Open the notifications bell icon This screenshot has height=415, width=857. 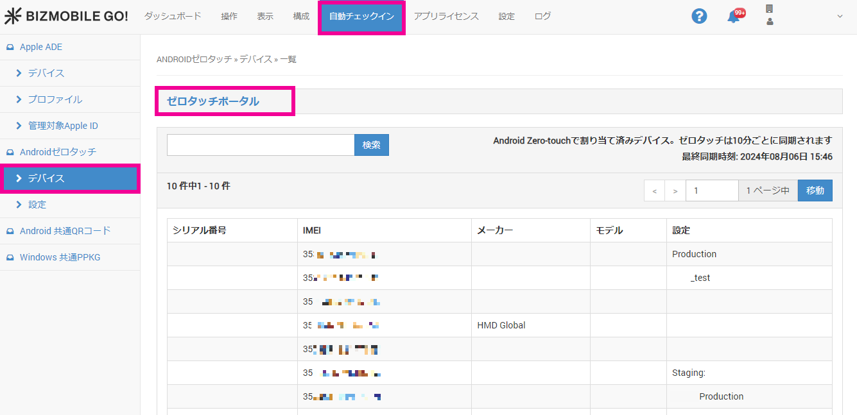734,17
